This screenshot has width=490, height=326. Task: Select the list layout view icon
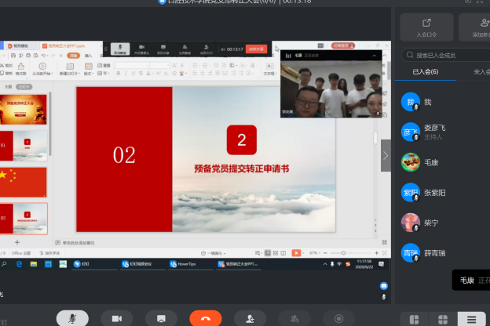(x=472, y=318)
